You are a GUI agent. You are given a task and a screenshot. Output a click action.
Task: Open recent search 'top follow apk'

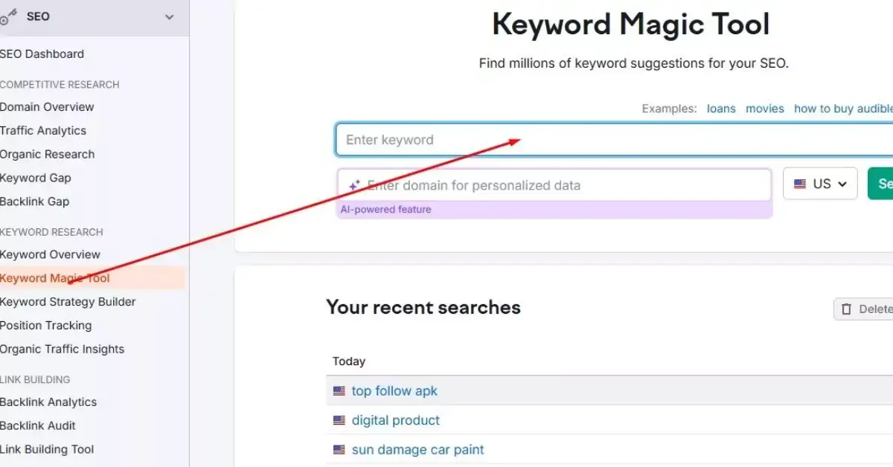pos(394,390)
